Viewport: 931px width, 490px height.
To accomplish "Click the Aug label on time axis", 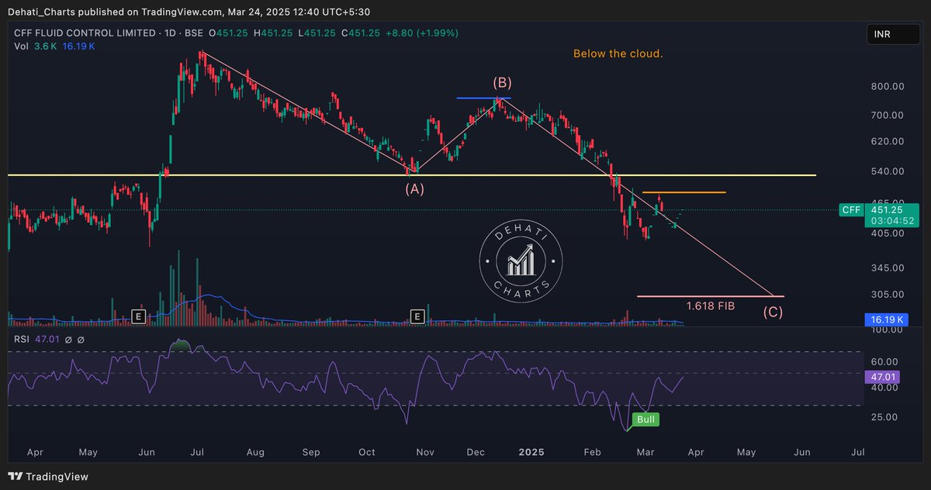I will pyautogui.click(x=255, y=451).
